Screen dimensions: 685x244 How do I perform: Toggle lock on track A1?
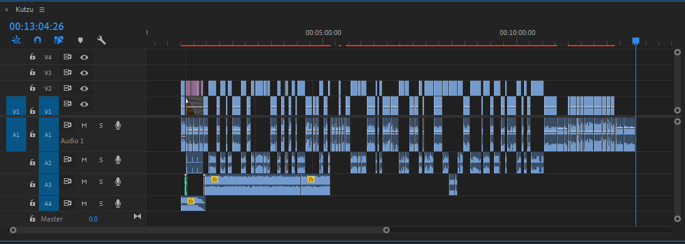(33, 135)
